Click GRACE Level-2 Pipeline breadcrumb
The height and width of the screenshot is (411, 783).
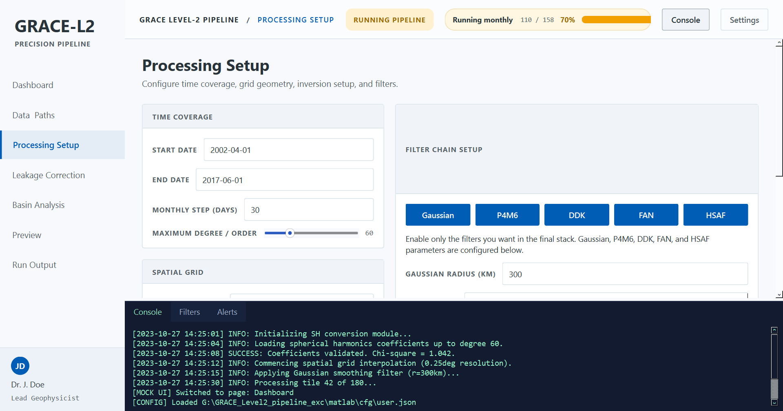coord(189,20)
